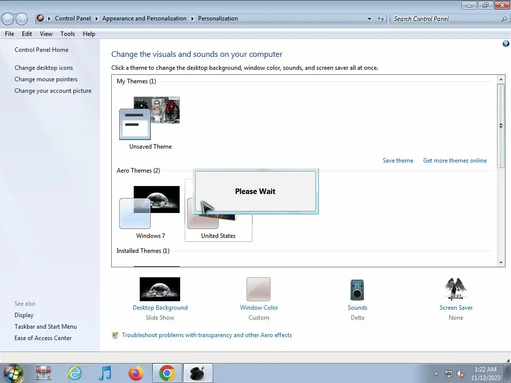Click the address bar refresh icon

tap(380, 18)
